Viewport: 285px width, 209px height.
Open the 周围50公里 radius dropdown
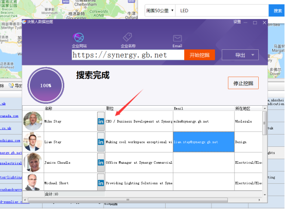pos(159,11)
